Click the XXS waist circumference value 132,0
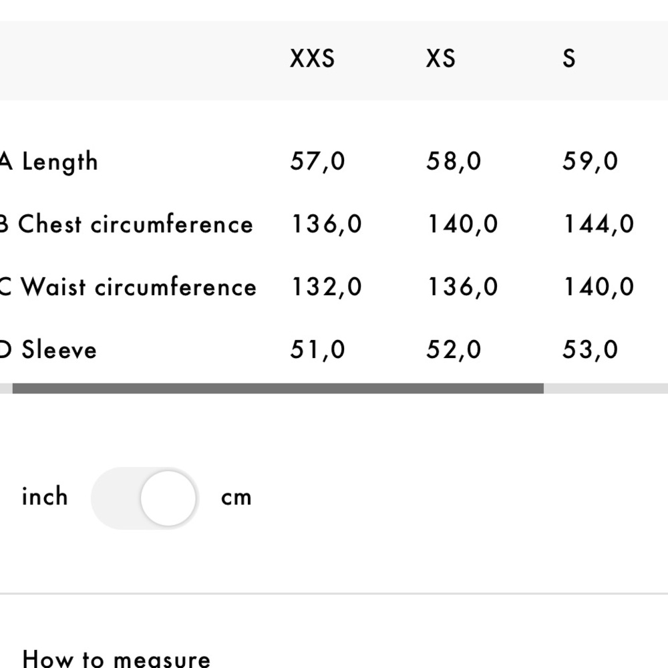The width and height of the screenshot is (668, 668). coord(327,287)
